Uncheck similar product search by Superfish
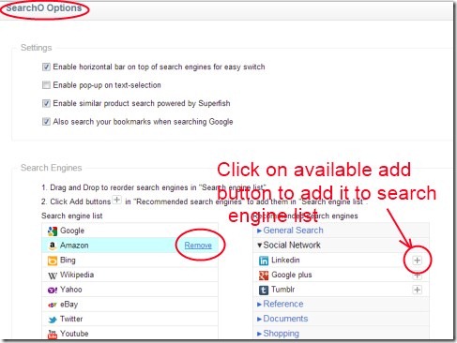Viewport: 457px width, 343px height. (46, 103)
